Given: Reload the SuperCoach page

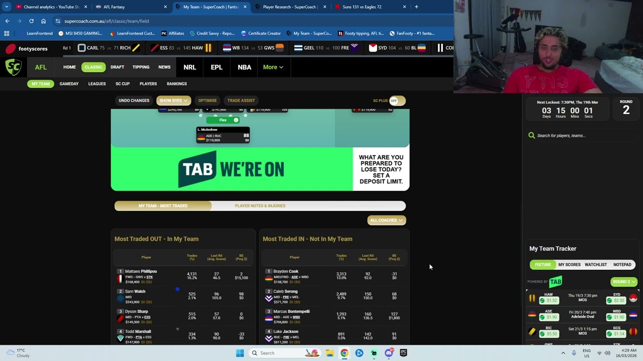Looking at the screenshot, I should [x=31, y=21].
